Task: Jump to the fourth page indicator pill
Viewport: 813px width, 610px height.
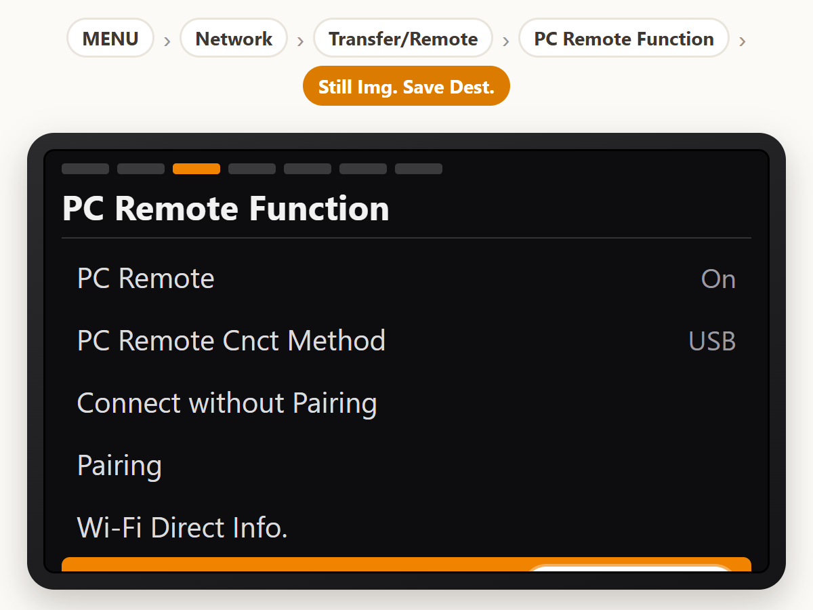Action: click(x=252, y=169)
